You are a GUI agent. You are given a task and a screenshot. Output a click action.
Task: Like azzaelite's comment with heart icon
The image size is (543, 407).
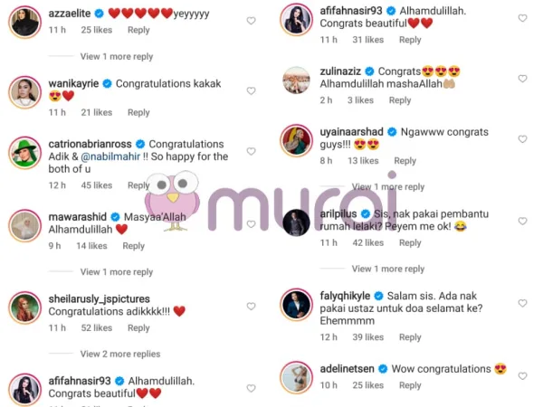tap(251, 21)
